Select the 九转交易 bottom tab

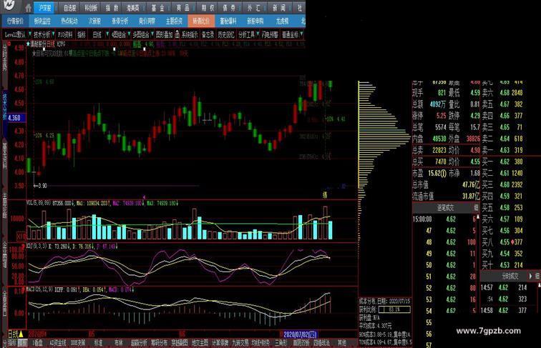(240, 343)
